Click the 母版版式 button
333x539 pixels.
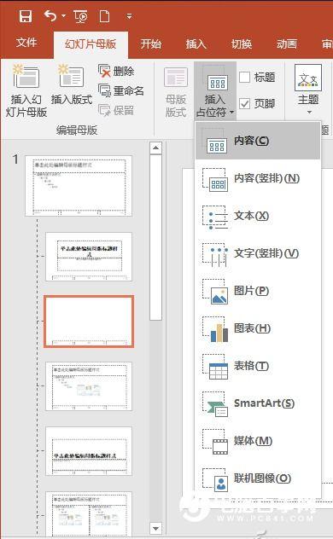pyautogui.click(x=176, y=91)
